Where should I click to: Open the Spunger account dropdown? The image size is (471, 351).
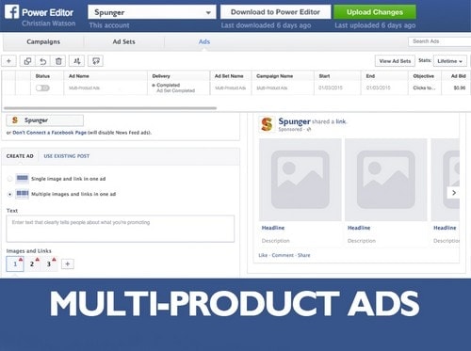152,12
